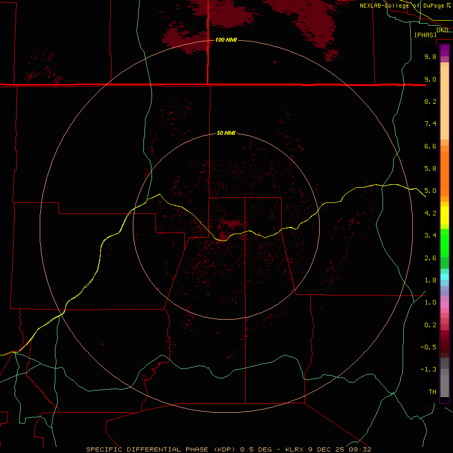Click the "3.4" color scale label
Screen dimensions: 453x453
click(x=430, y=236)
